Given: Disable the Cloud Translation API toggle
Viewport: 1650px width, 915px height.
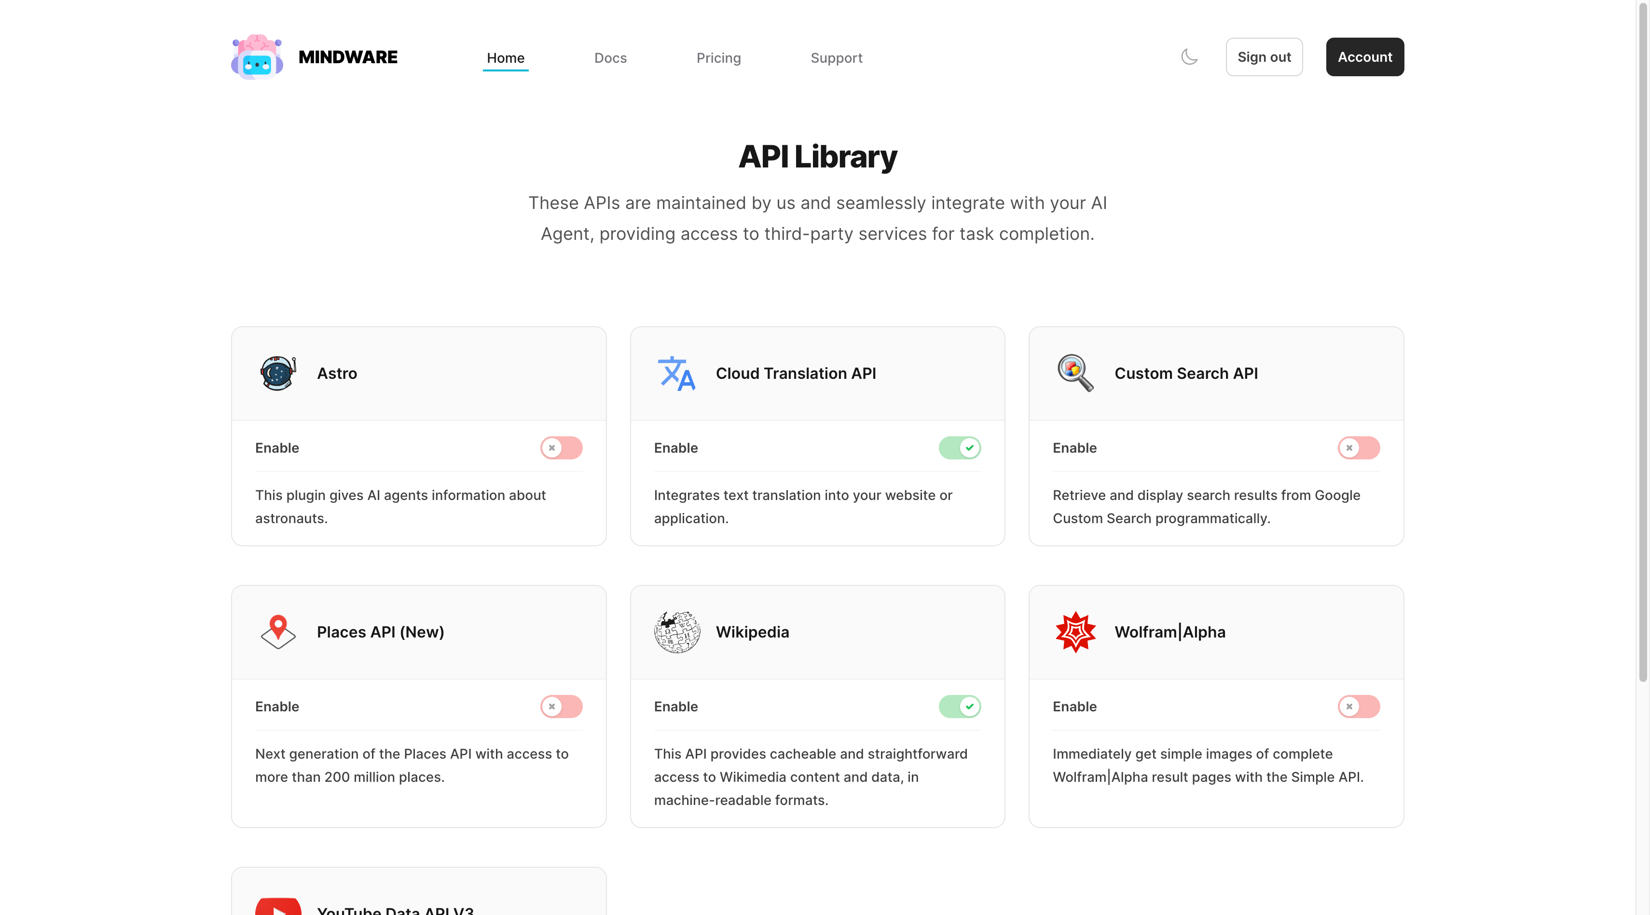Looking at the screenshot, I should coord(960,448).
